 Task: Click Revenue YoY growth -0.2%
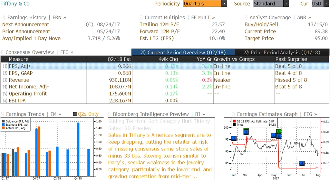coord(206,80)
